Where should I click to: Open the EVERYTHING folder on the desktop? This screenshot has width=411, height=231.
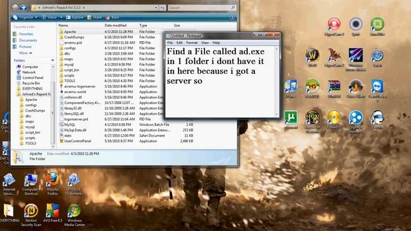tap(9, 213)
